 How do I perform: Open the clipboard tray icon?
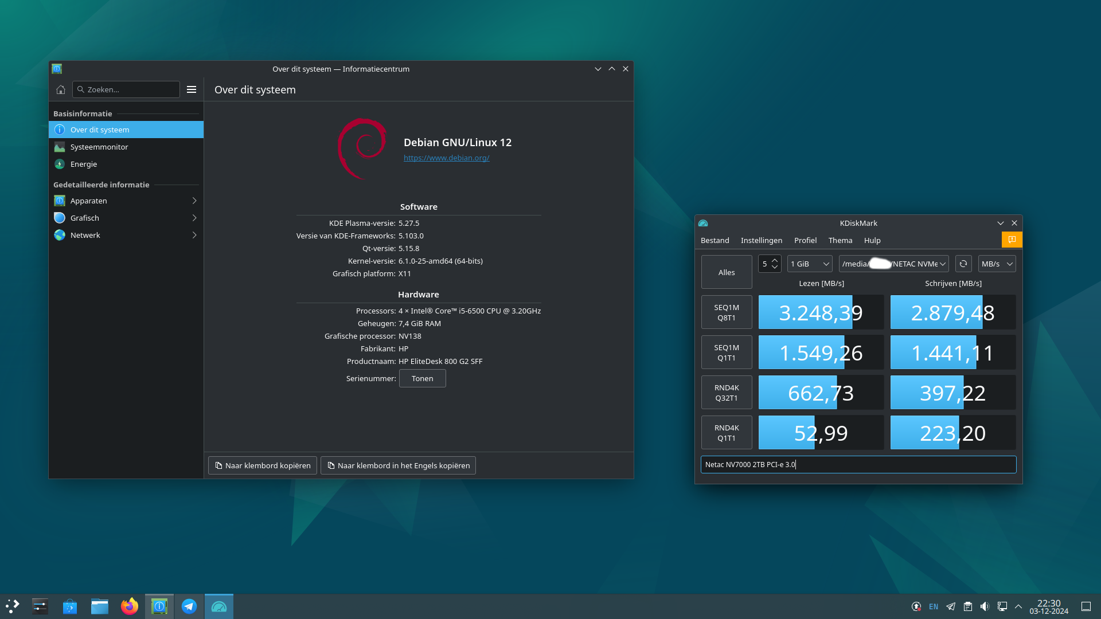click(968, 606)
